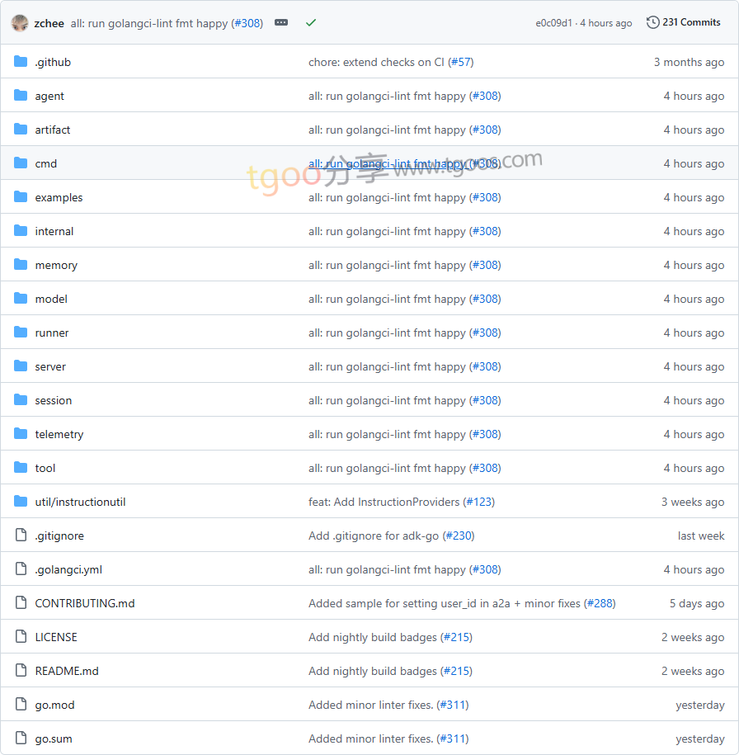Click the .gitignore file icon

(x=21, y=536)
